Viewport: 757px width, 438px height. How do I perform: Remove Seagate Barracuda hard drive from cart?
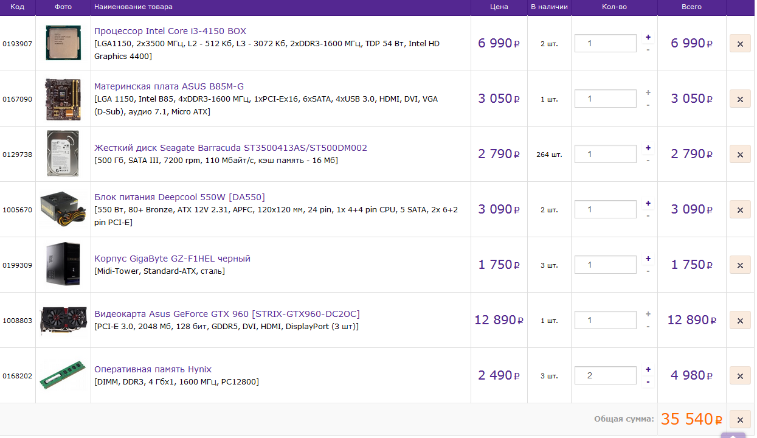[x=740, y=155]
